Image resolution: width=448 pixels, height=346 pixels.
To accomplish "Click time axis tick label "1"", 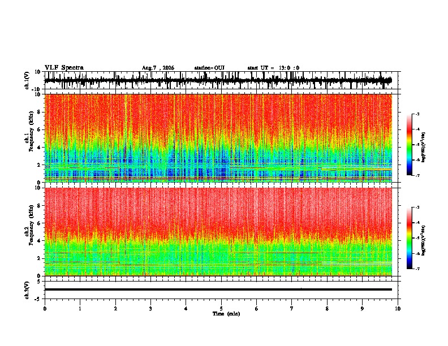I will coord(80,309).
